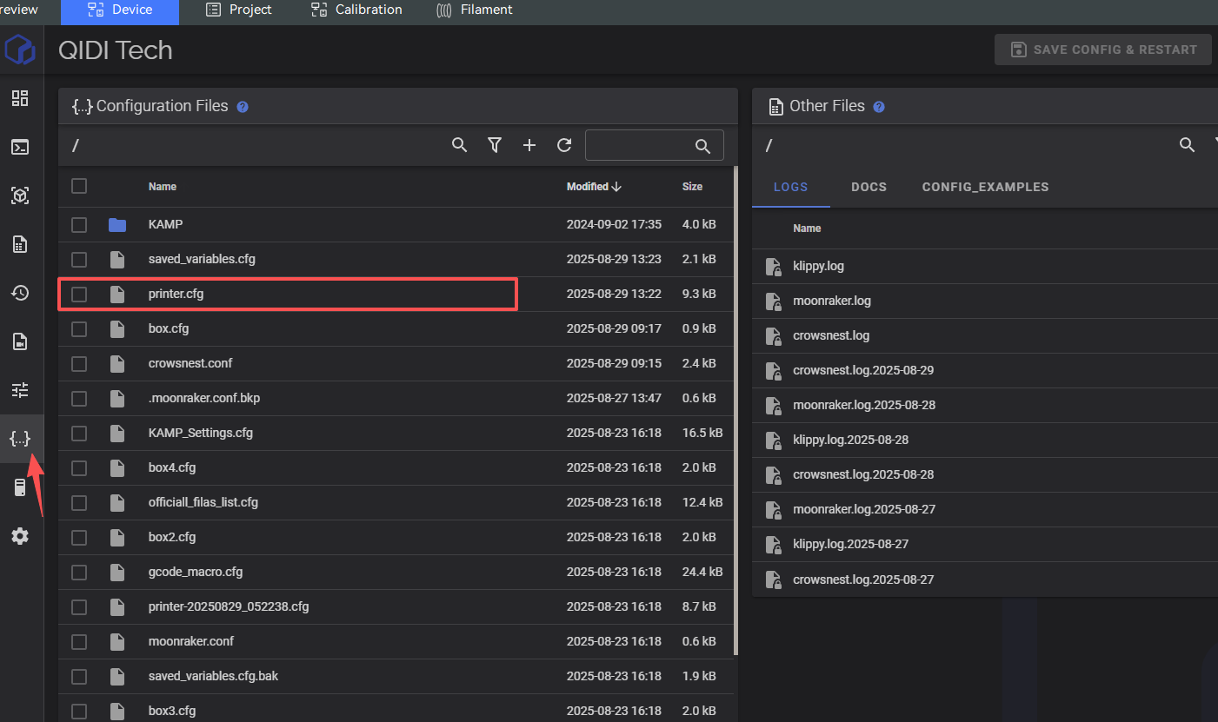Open the History icon in the sidebar
The image size is (1218, 722).
click(x=20, y=293)
